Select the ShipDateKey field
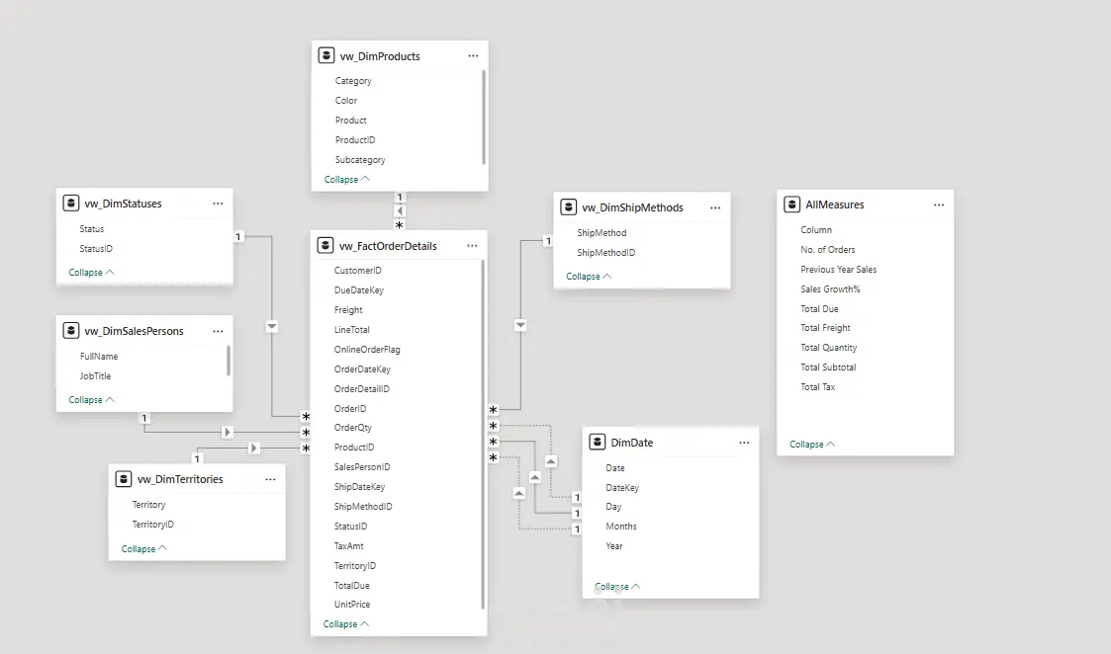This screenshot has height=654, width=1111. 359,487
